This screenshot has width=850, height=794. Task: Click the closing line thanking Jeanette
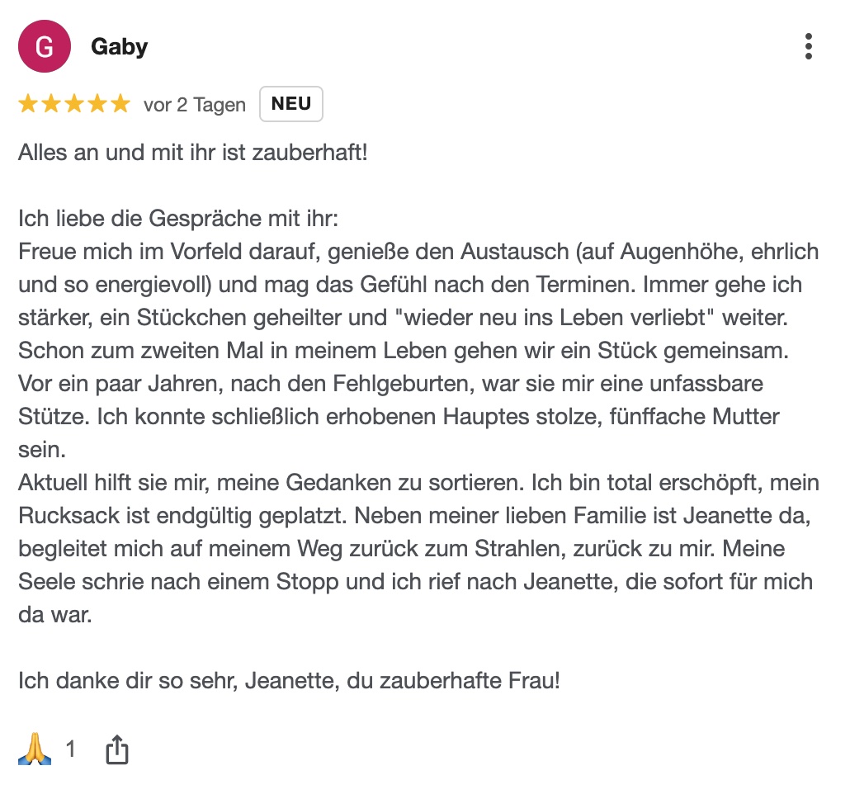coord(290,682)
